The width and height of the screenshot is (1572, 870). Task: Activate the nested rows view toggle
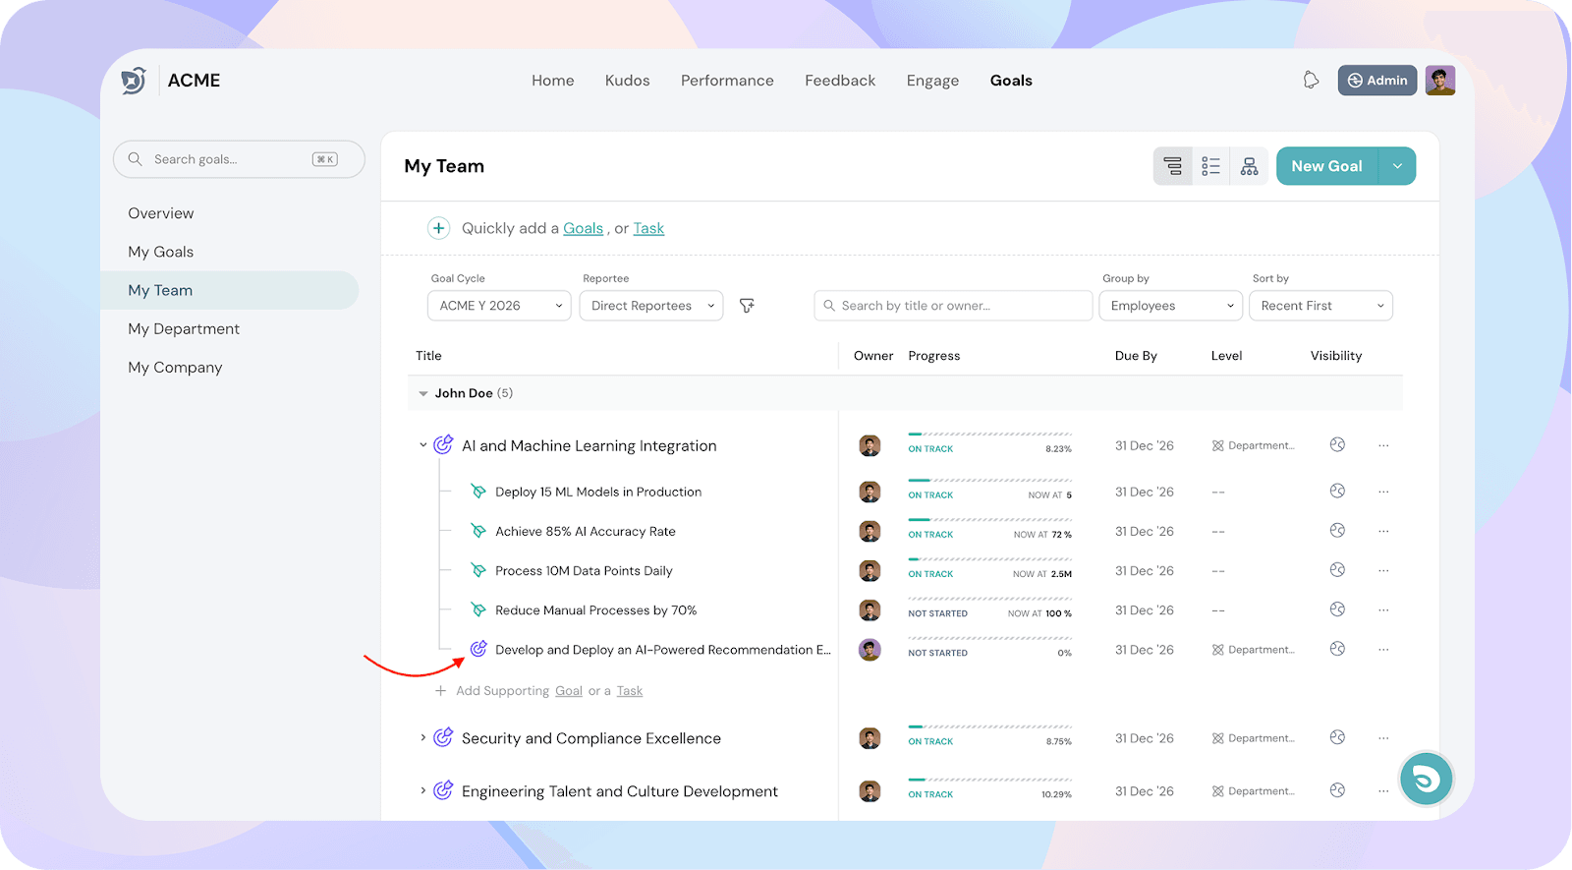(1172, 167)
